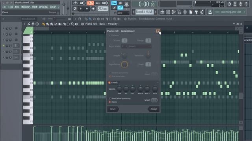Click the download content library icon
Viewport: 252px width, 141px height.
pyautogui.click(x=210, y=12)
